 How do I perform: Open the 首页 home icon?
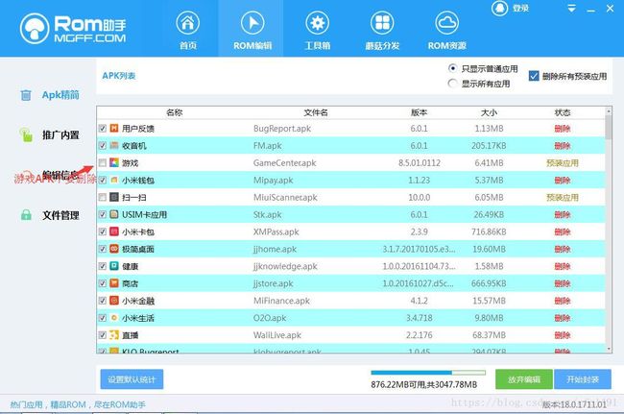coord(188,23)
